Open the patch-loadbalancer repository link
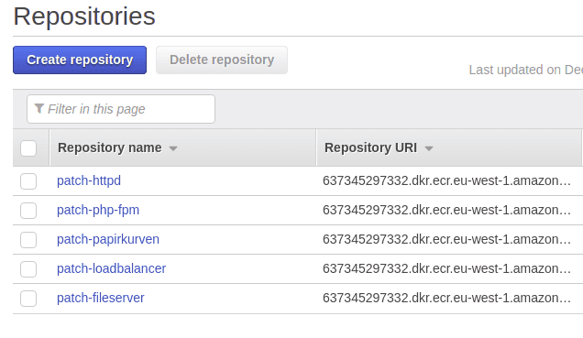Viewport: 583px width, 338px height. [111, 268]
